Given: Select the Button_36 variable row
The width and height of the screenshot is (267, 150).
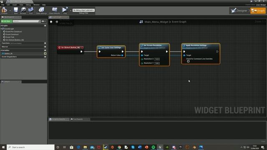Looking at the screenshot, I should click(x=23, y=53).
